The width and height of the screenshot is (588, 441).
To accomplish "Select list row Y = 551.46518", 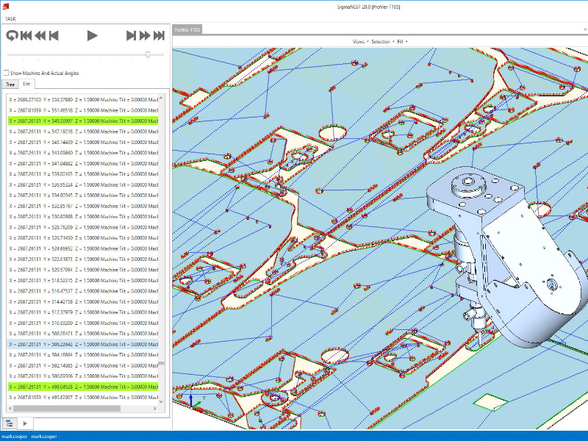I will click(83, 110).
